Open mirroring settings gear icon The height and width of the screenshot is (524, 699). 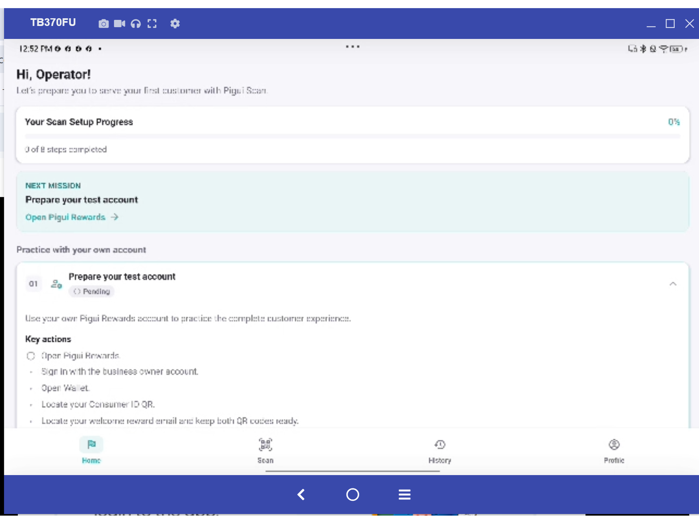[175, 24]
